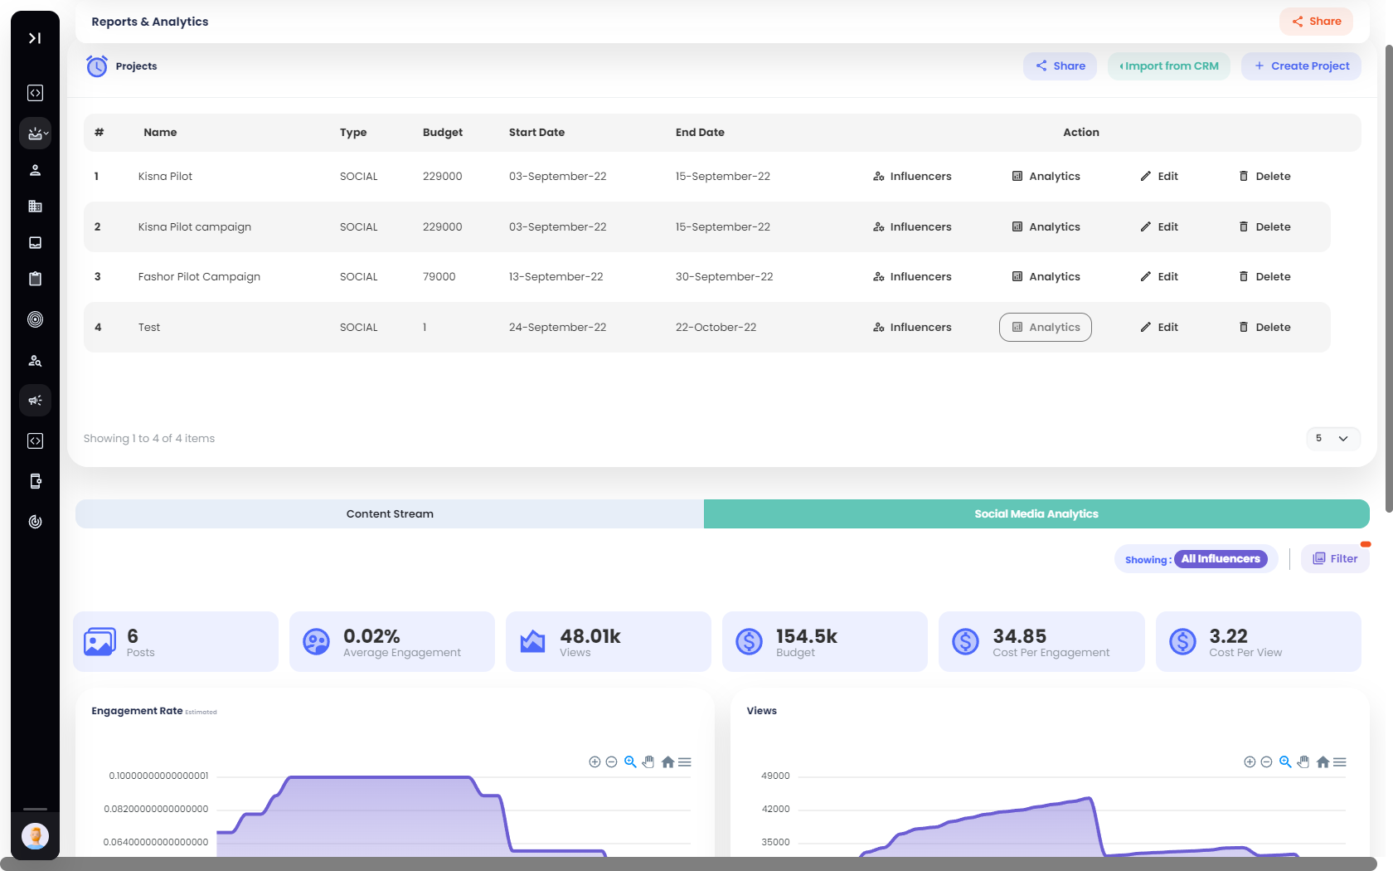Open the target icon in sidebar
The width and height of the screenshot is (1393, 871).
point(35,319)
